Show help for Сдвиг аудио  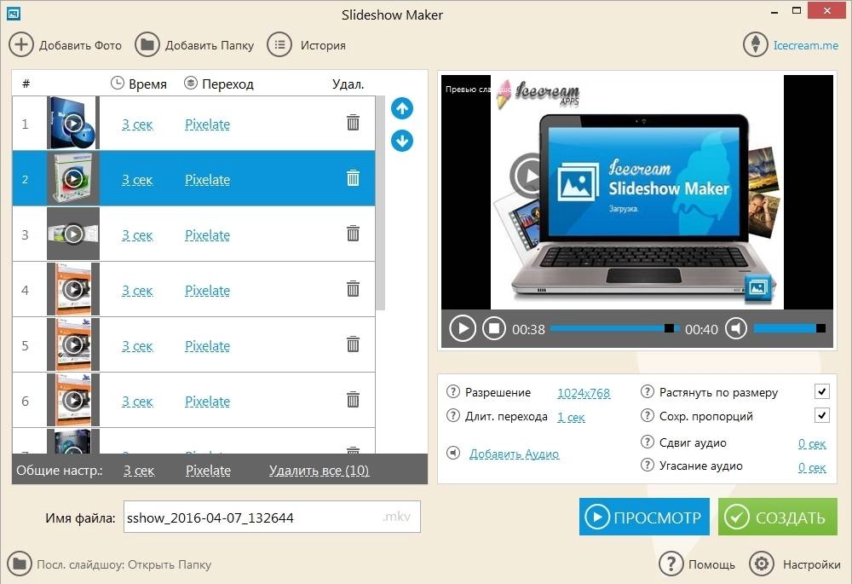[x=648, y=442]
